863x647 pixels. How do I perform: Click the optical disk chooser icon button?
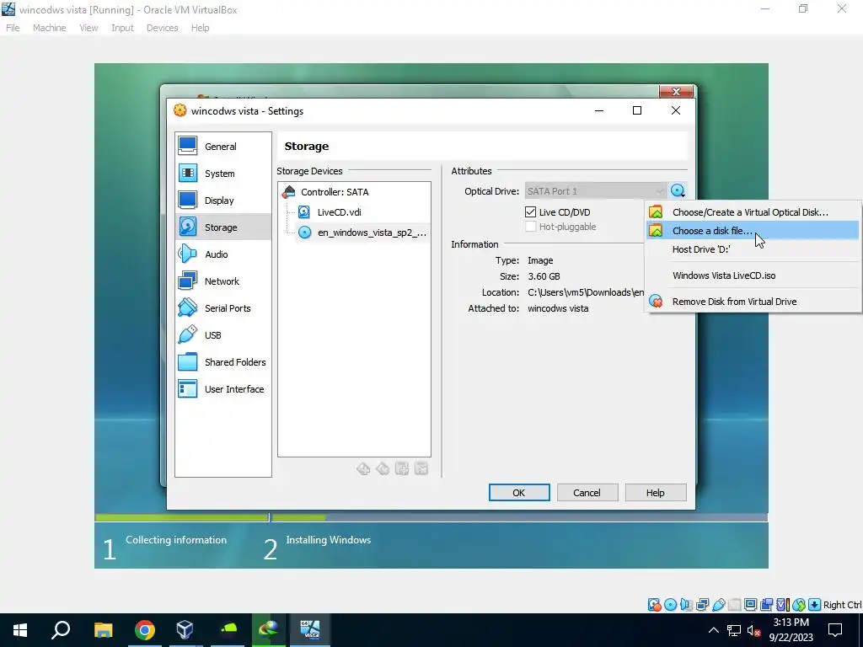(678, 191)
